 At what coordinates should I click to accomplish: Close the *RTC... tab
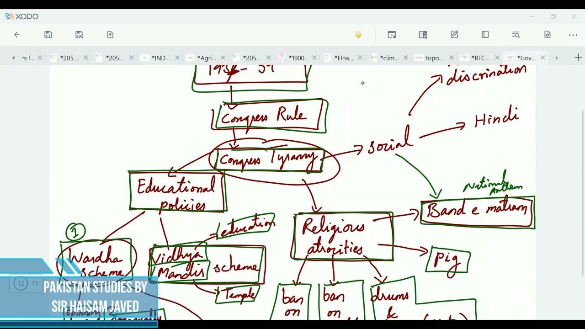tap(497, 58)
